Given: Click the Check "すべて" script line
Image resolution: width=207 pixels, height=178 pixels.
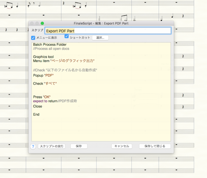Looking at the screenshot, I should tap(45, 84).
